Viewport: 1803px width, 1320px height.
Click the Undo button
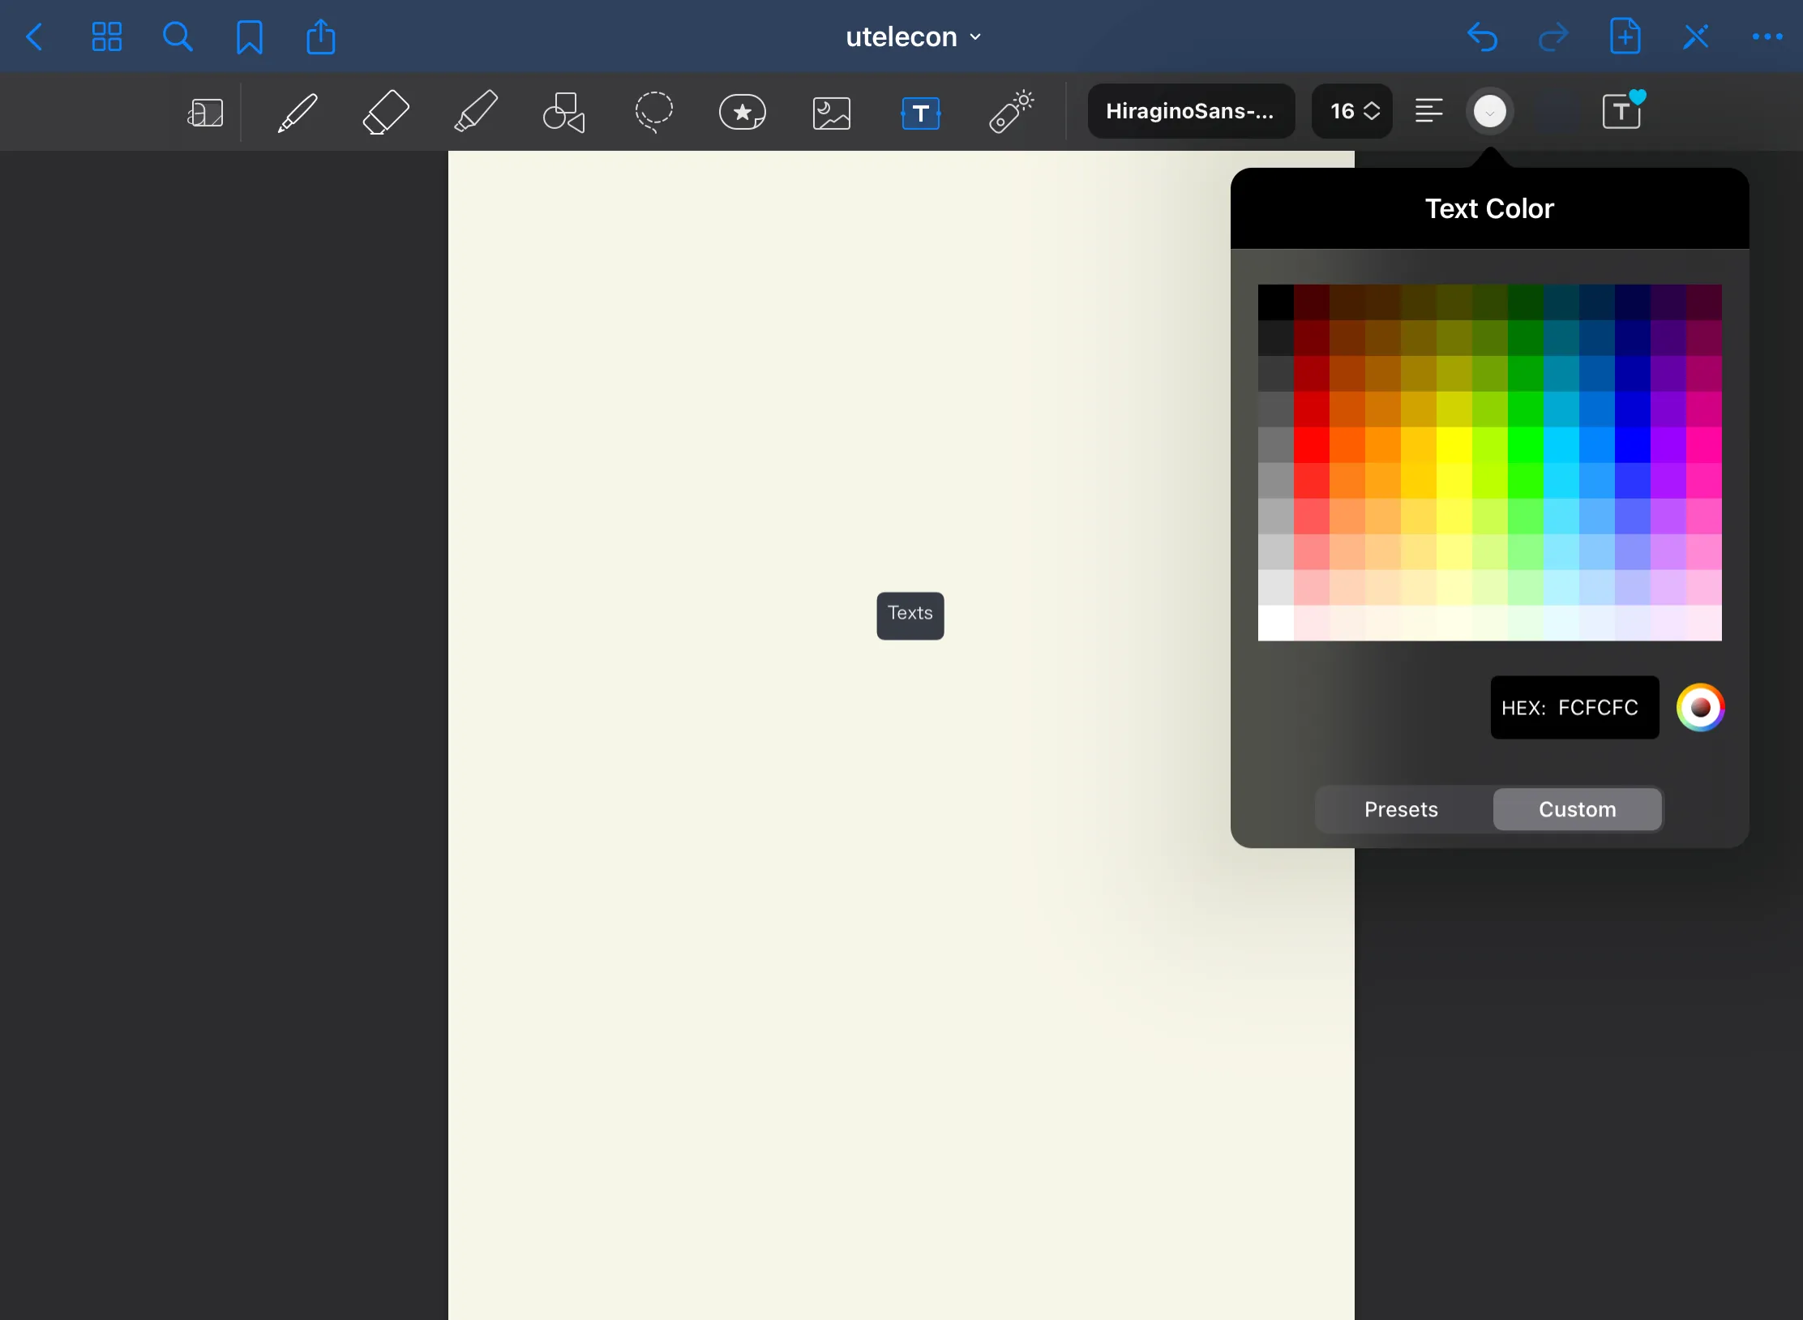tap(1482, 37)
